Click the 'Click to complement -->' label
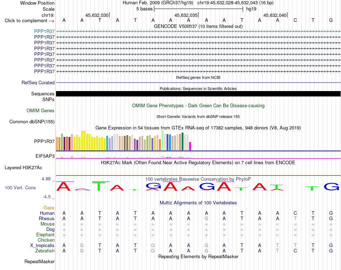 pos(29,21)
